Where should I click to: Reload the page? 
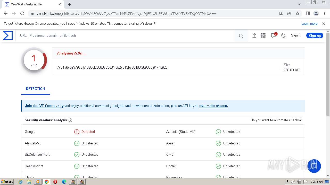click(x=22, y=13)
